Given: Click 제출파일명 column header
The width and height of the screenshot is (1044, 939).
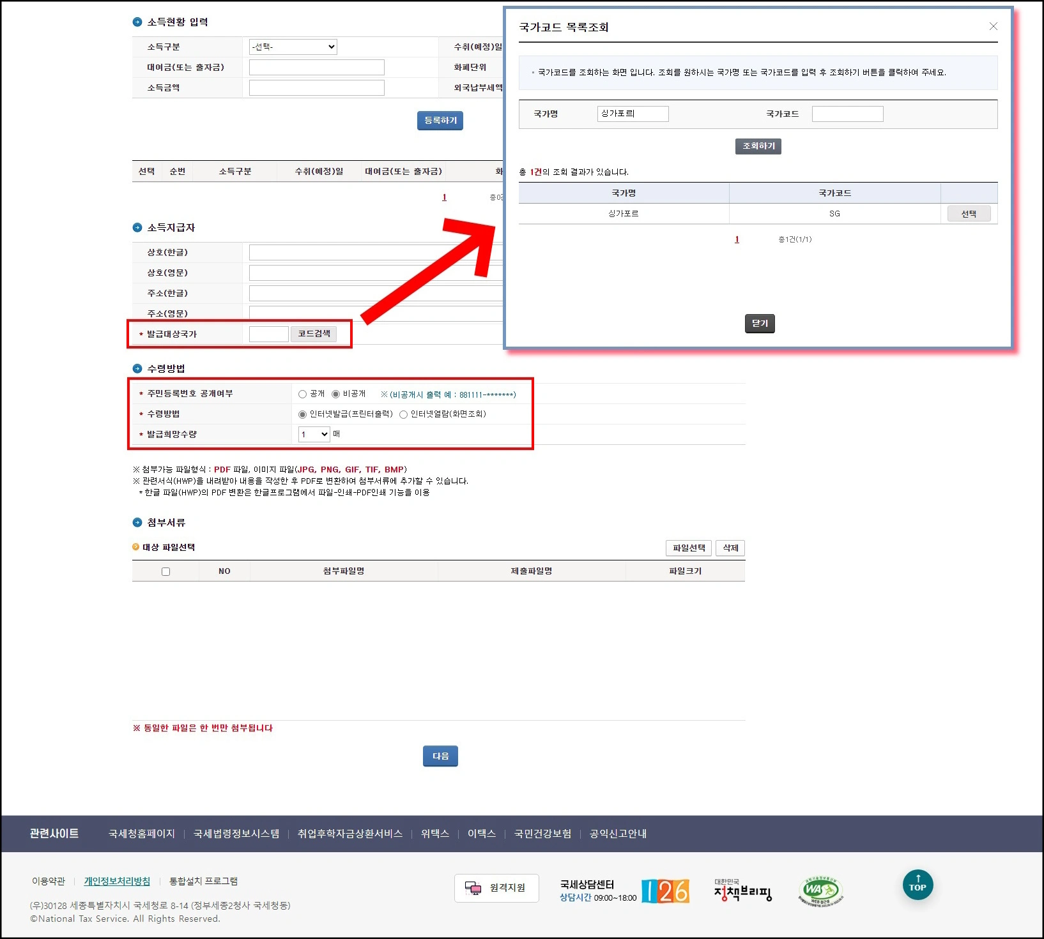Looking at the screenshot, I should tap(532, 571).
